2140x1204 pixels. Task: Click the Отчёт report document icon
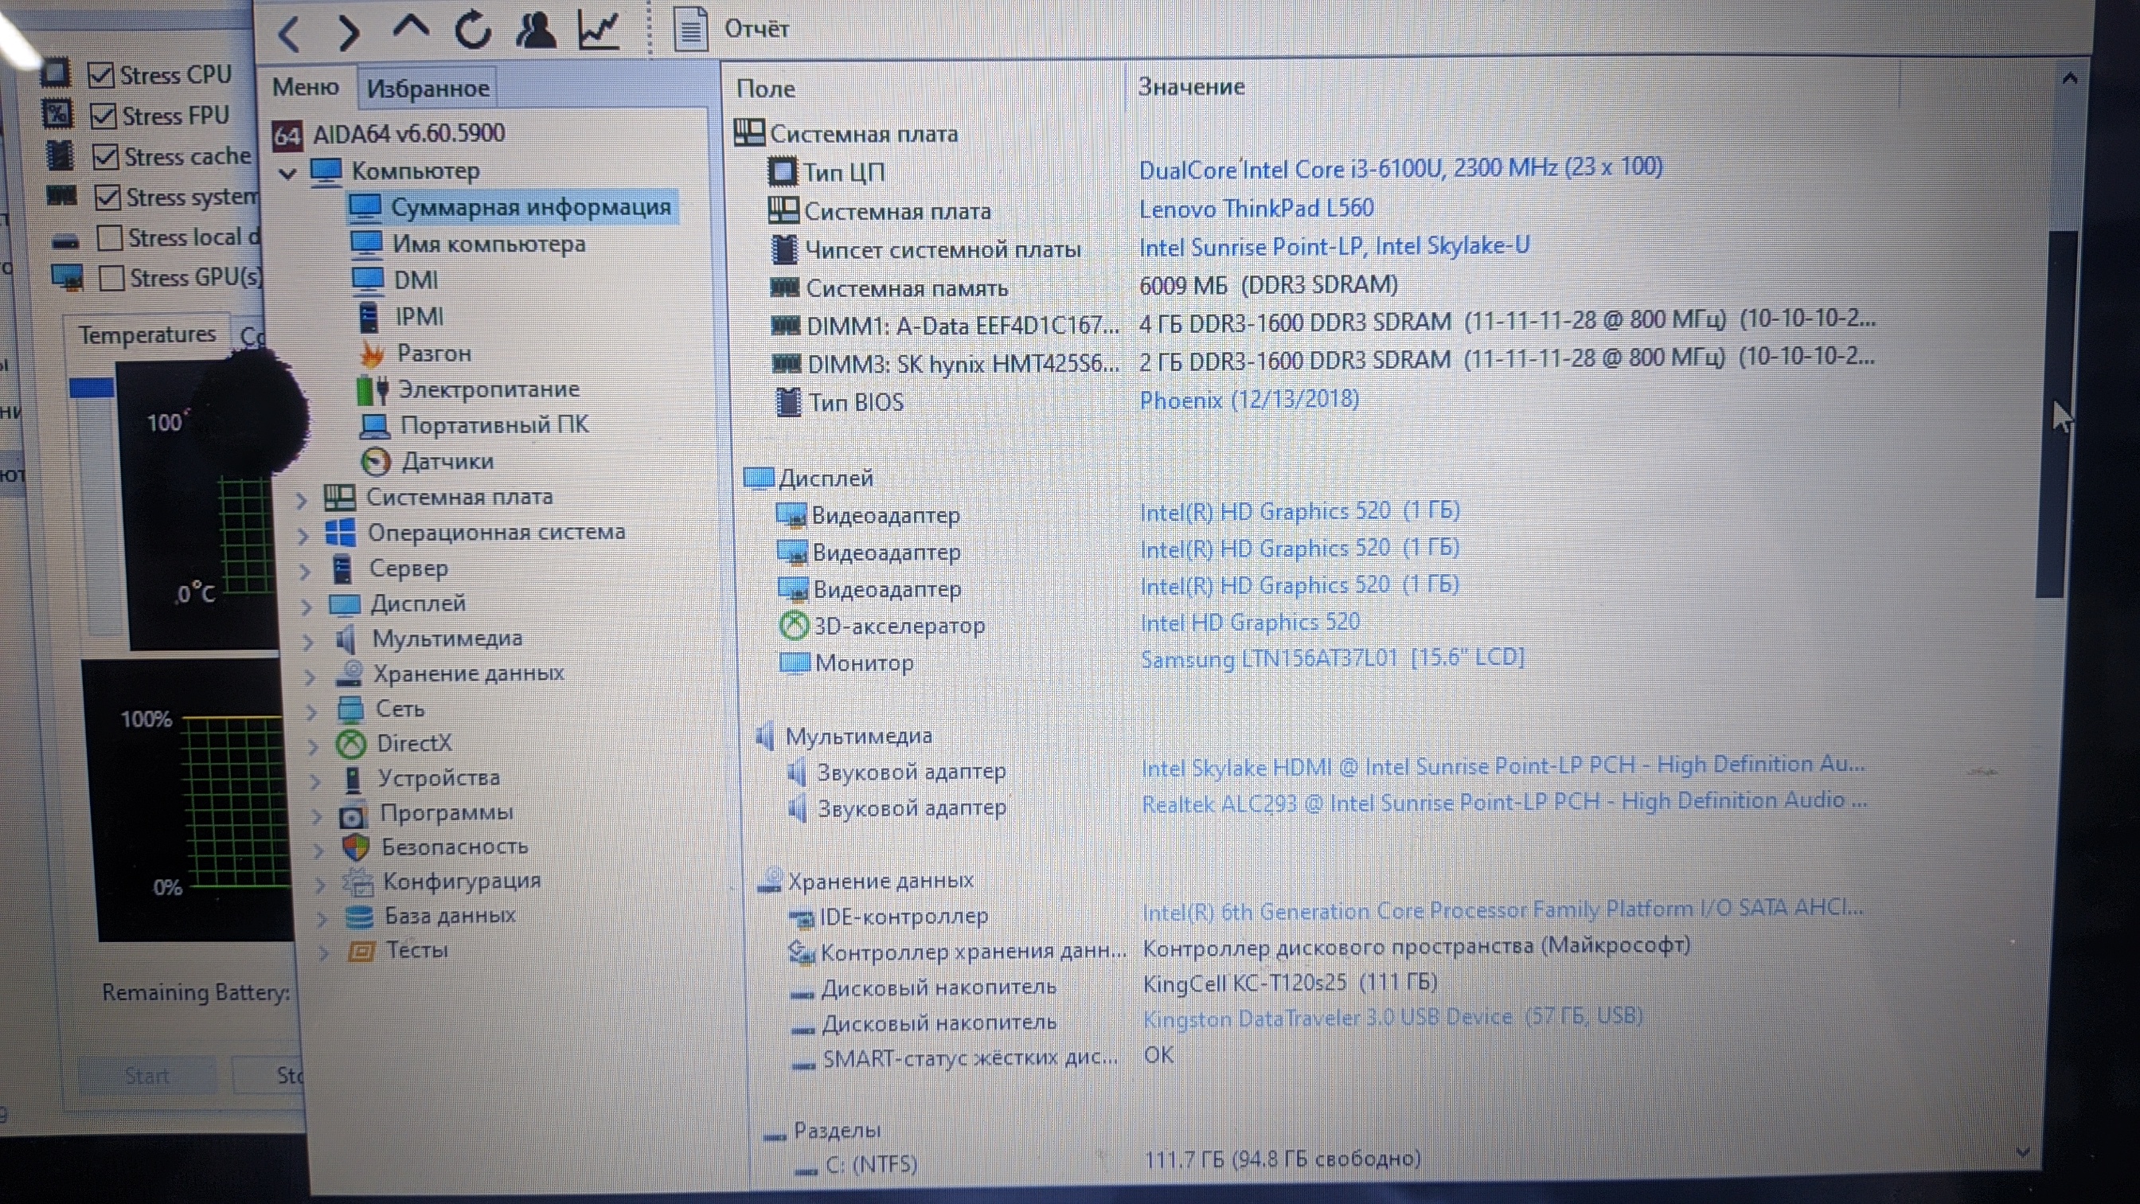click(690, 29)
